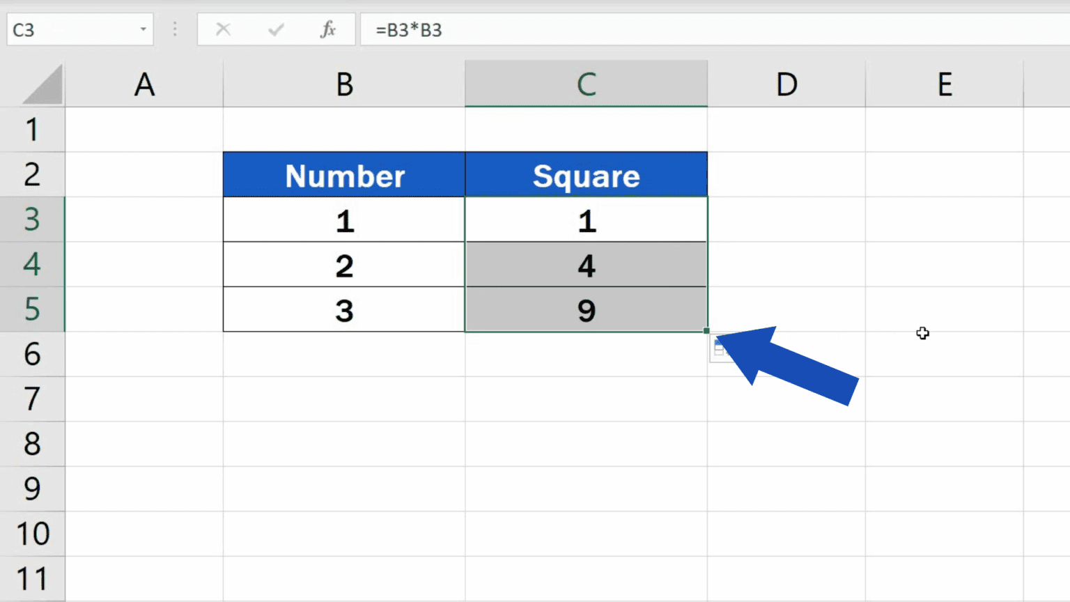Select the Square header cell
This screenshot has width=1070, height=602.
(586, 175)
